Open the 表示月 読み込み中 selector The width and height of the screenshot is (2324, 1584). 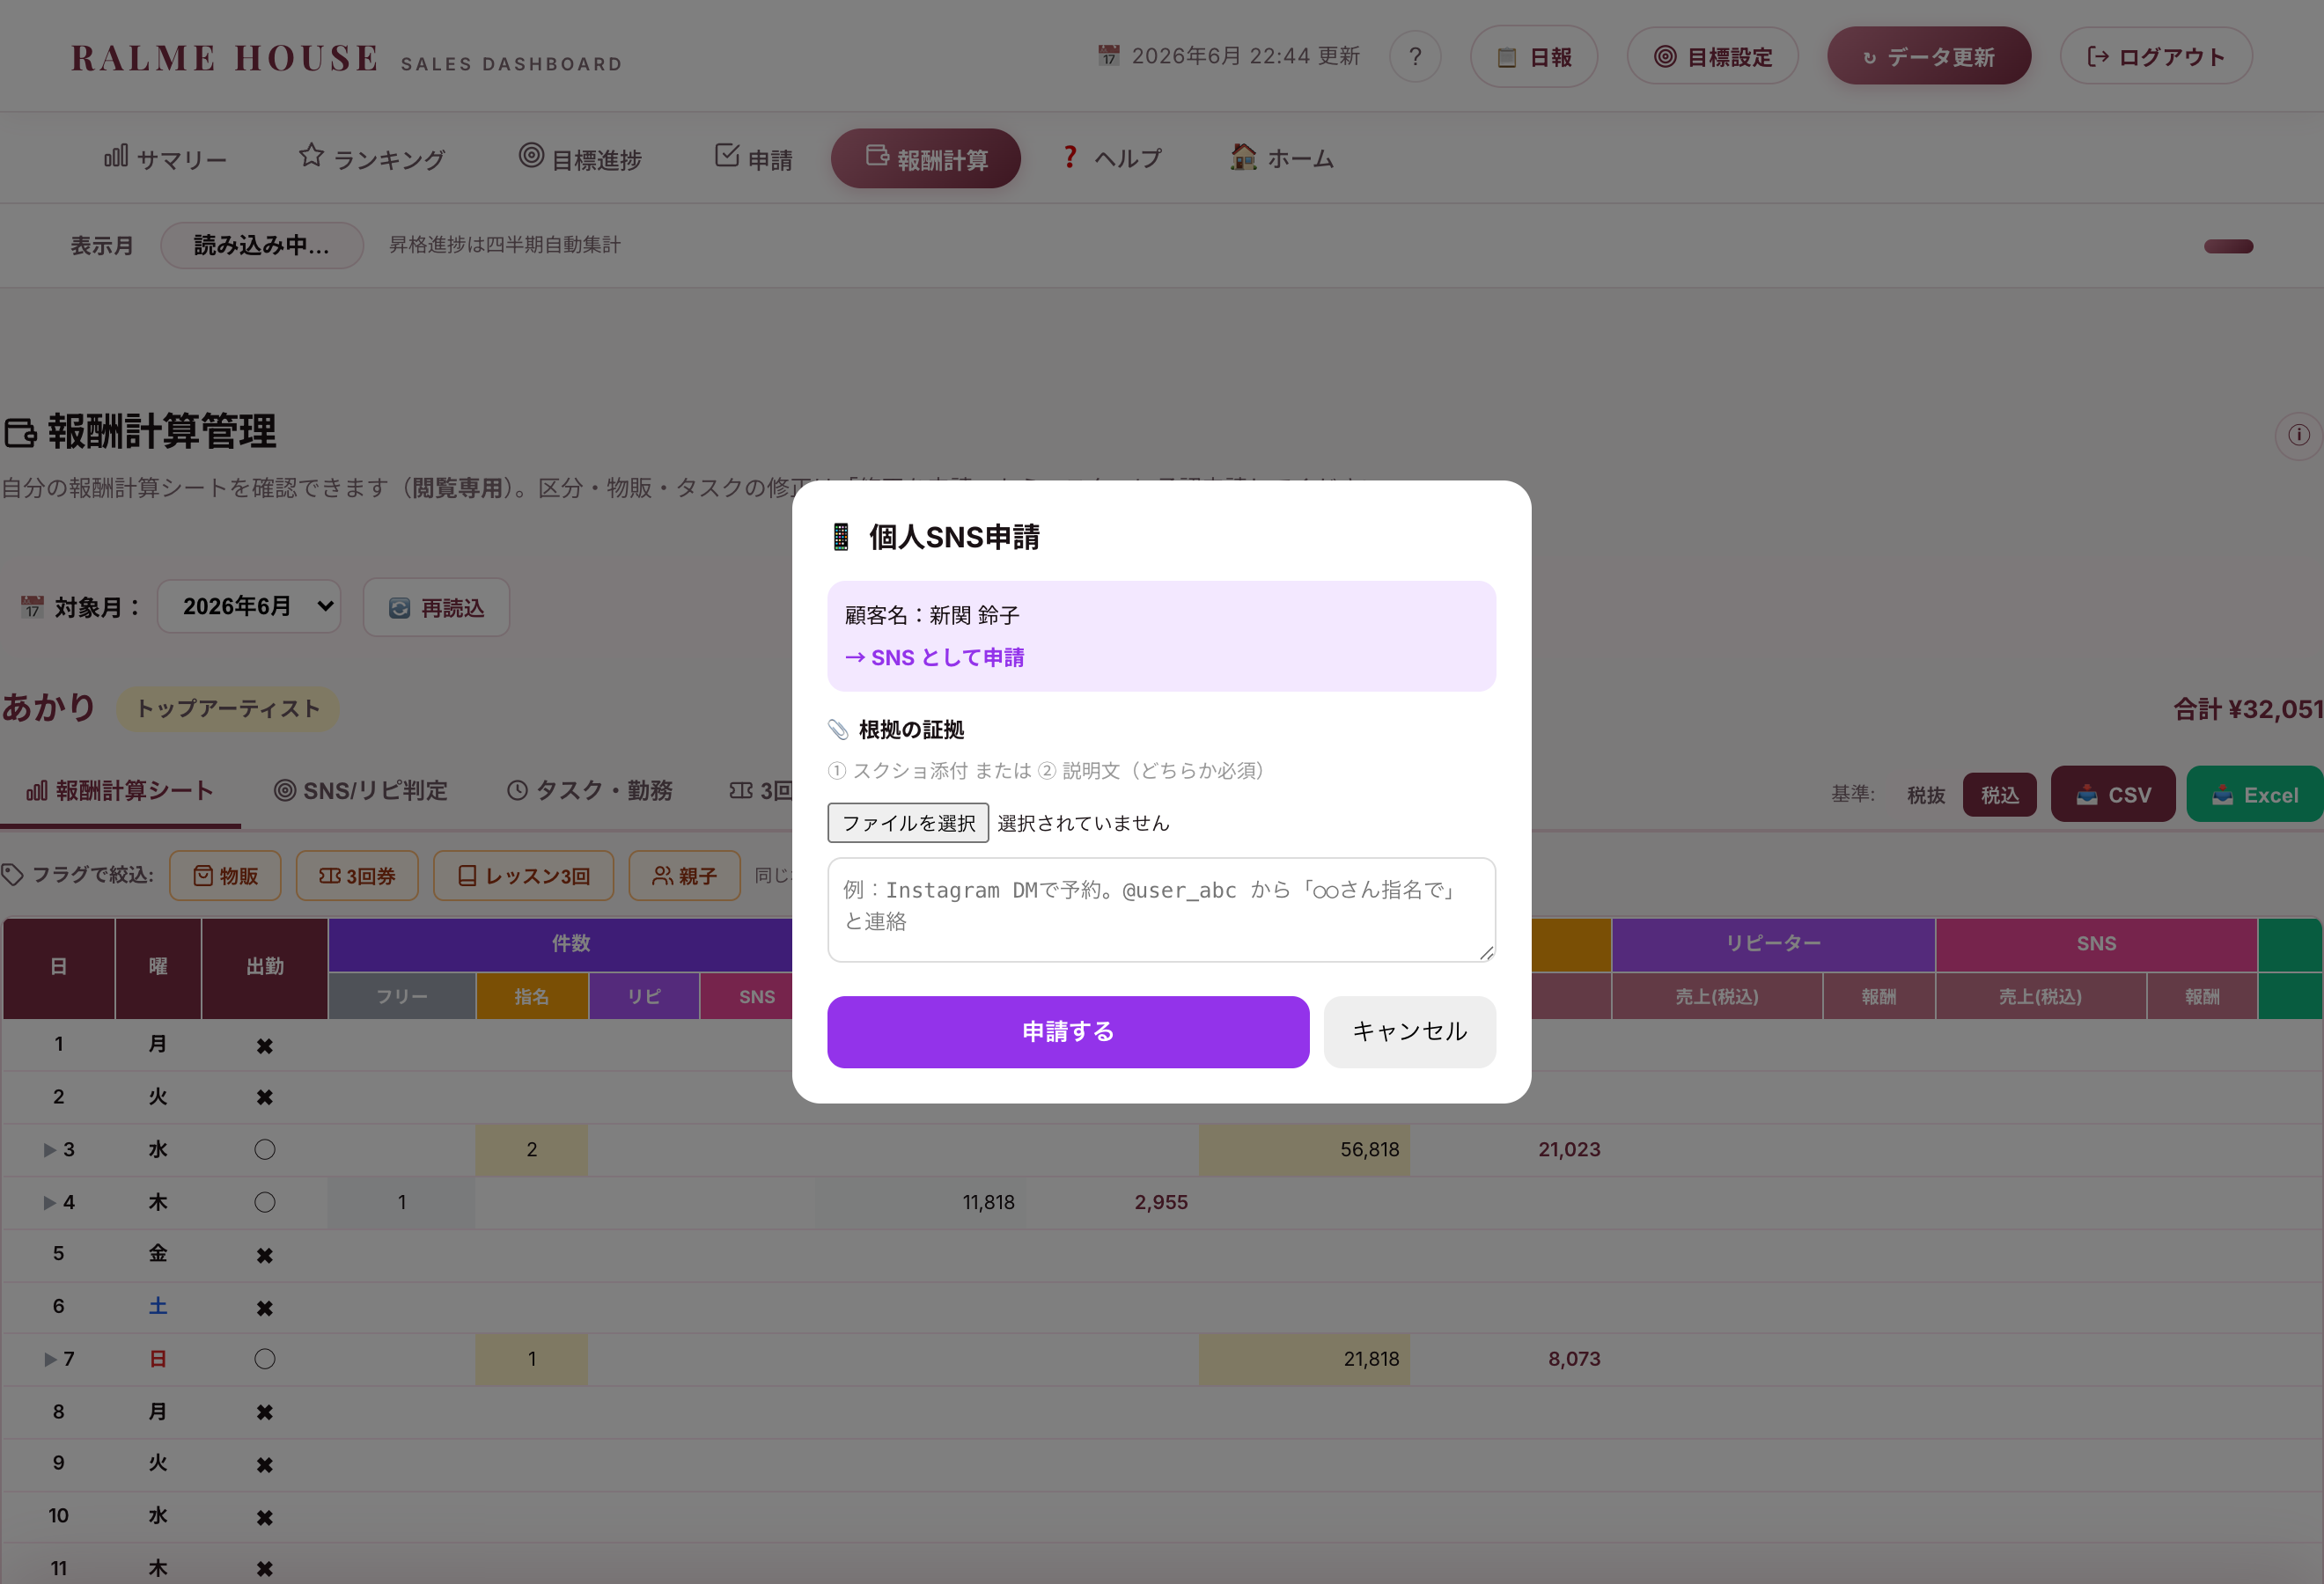click(261, 245)
